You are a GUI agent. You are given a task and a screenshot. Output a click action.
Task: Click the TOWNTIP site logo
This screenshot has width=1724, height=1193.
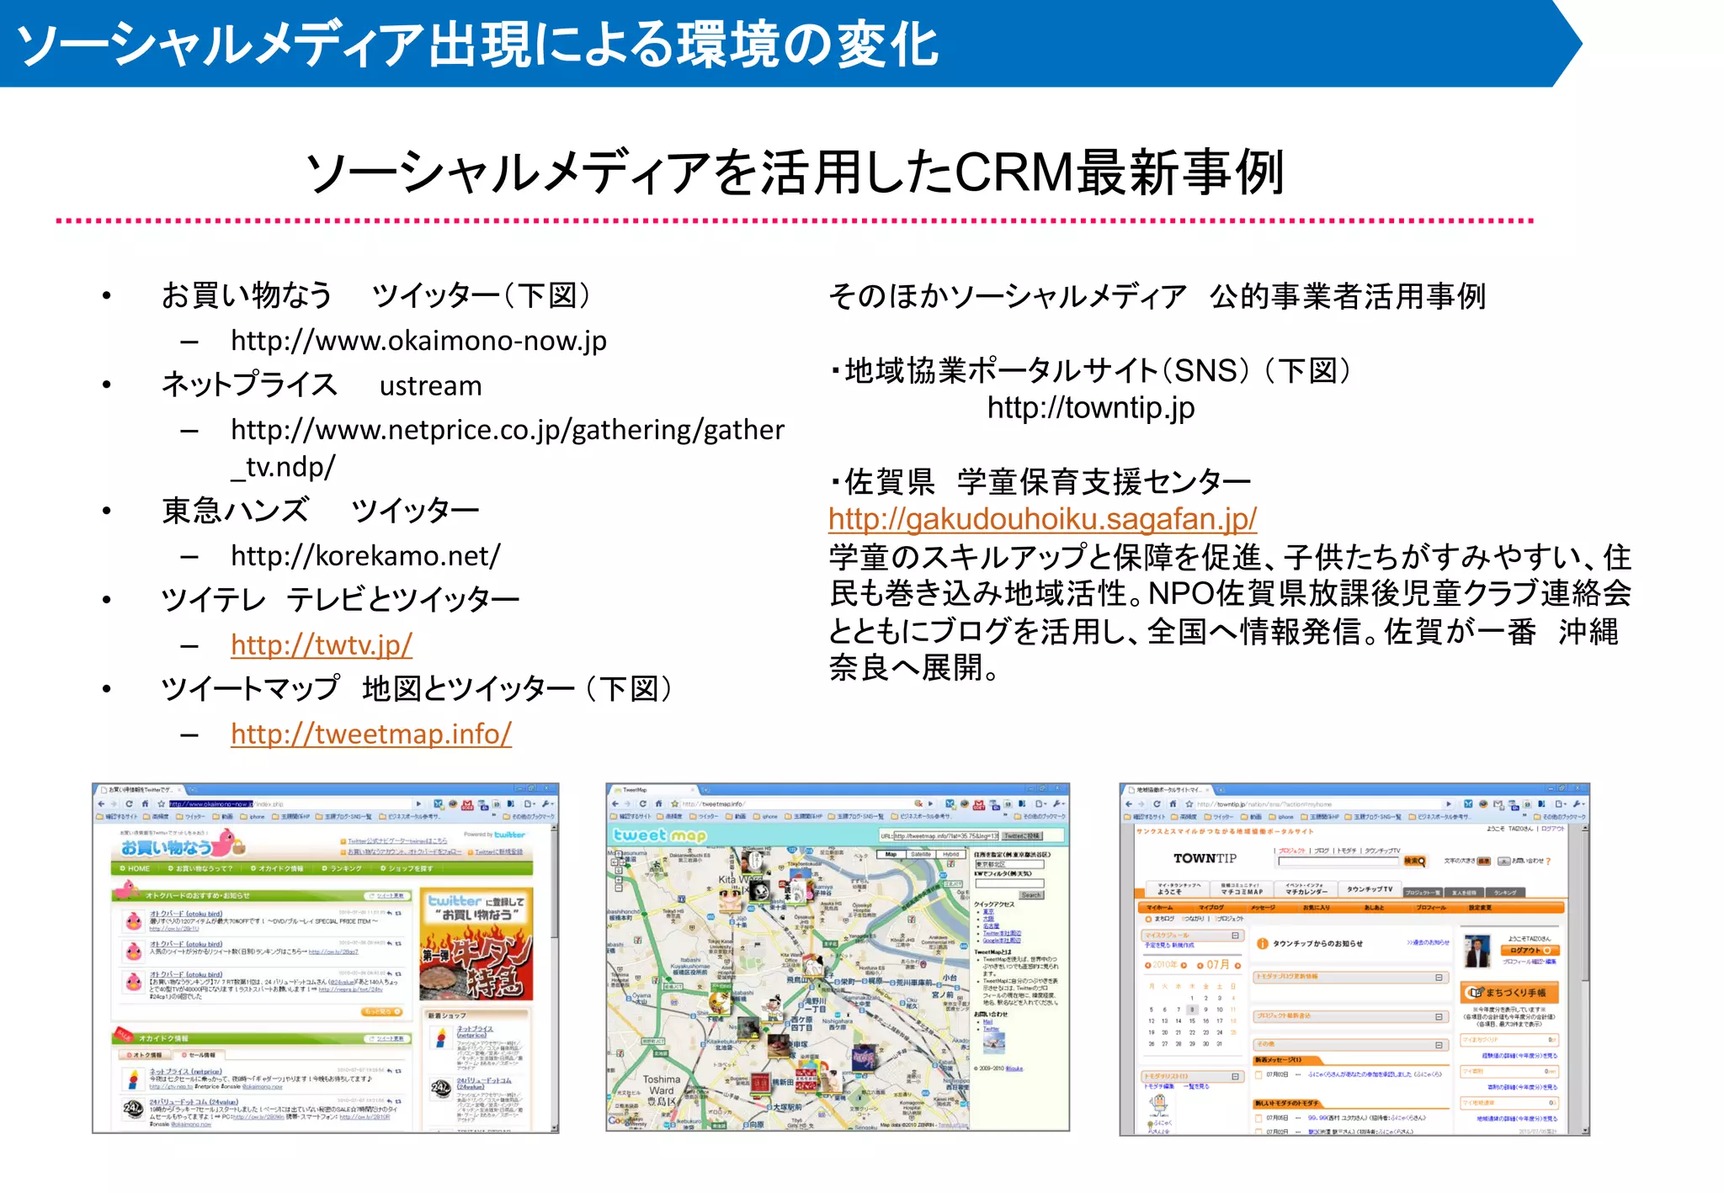1205,858
